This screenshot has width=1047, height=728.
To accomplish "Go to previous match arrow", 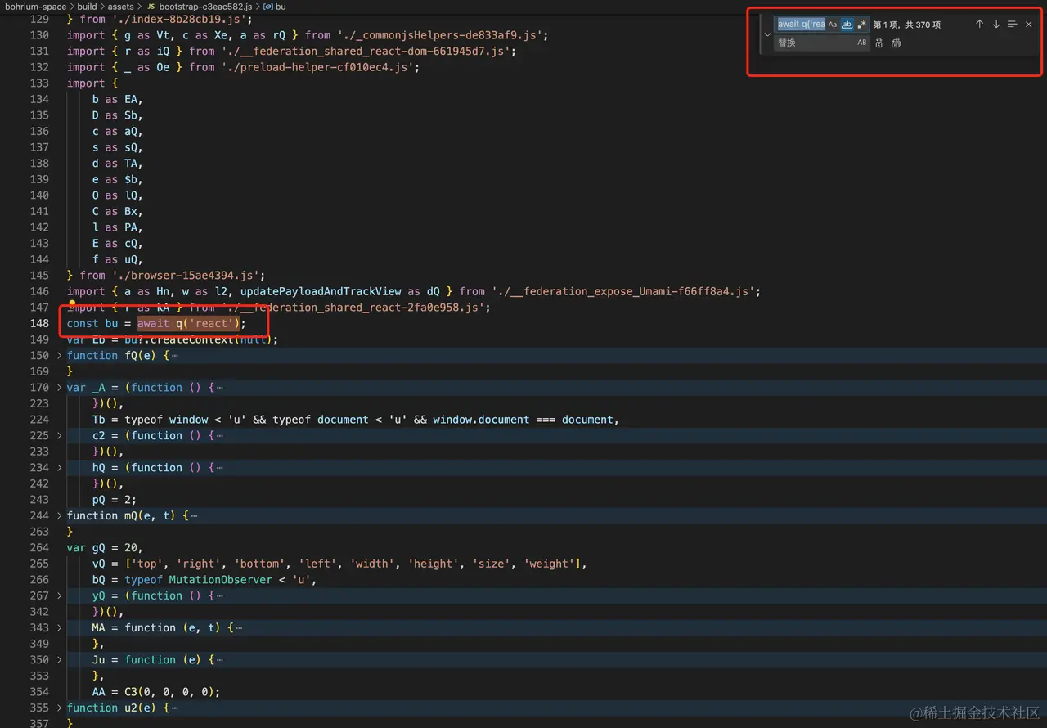I will 979,25.
